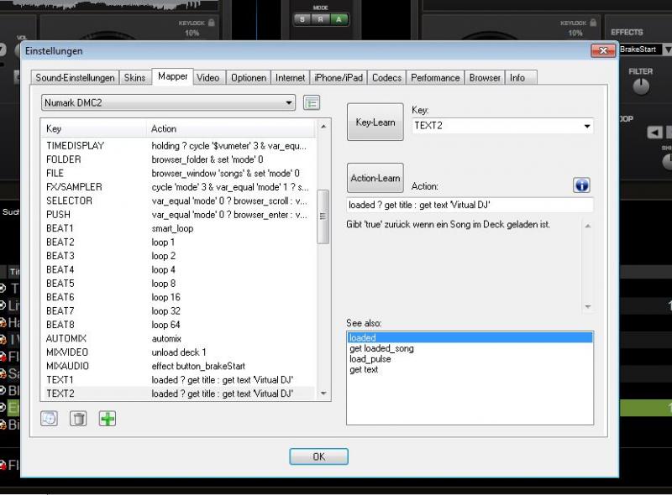Click the Key column header
The width and height of the screenshot is (672, 495).
[x=93, y=128]
